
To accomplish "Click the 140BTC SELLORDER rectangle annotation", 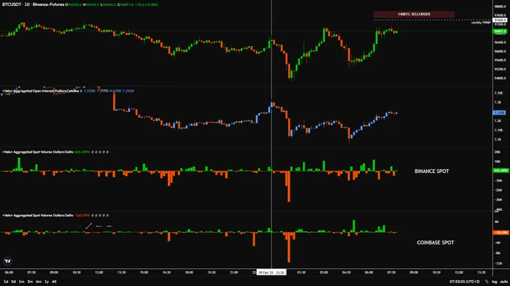I will point(414,14).
